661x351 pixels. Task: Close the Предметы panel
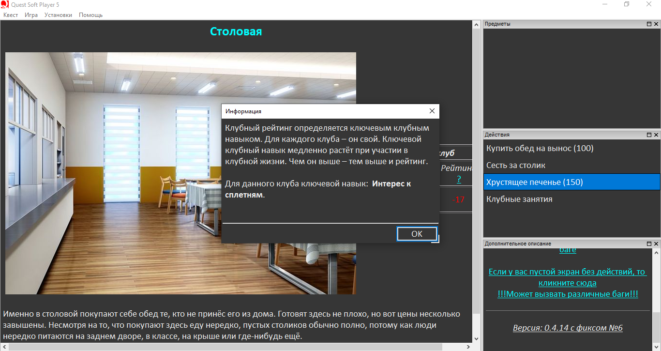[x=656, y=24]
